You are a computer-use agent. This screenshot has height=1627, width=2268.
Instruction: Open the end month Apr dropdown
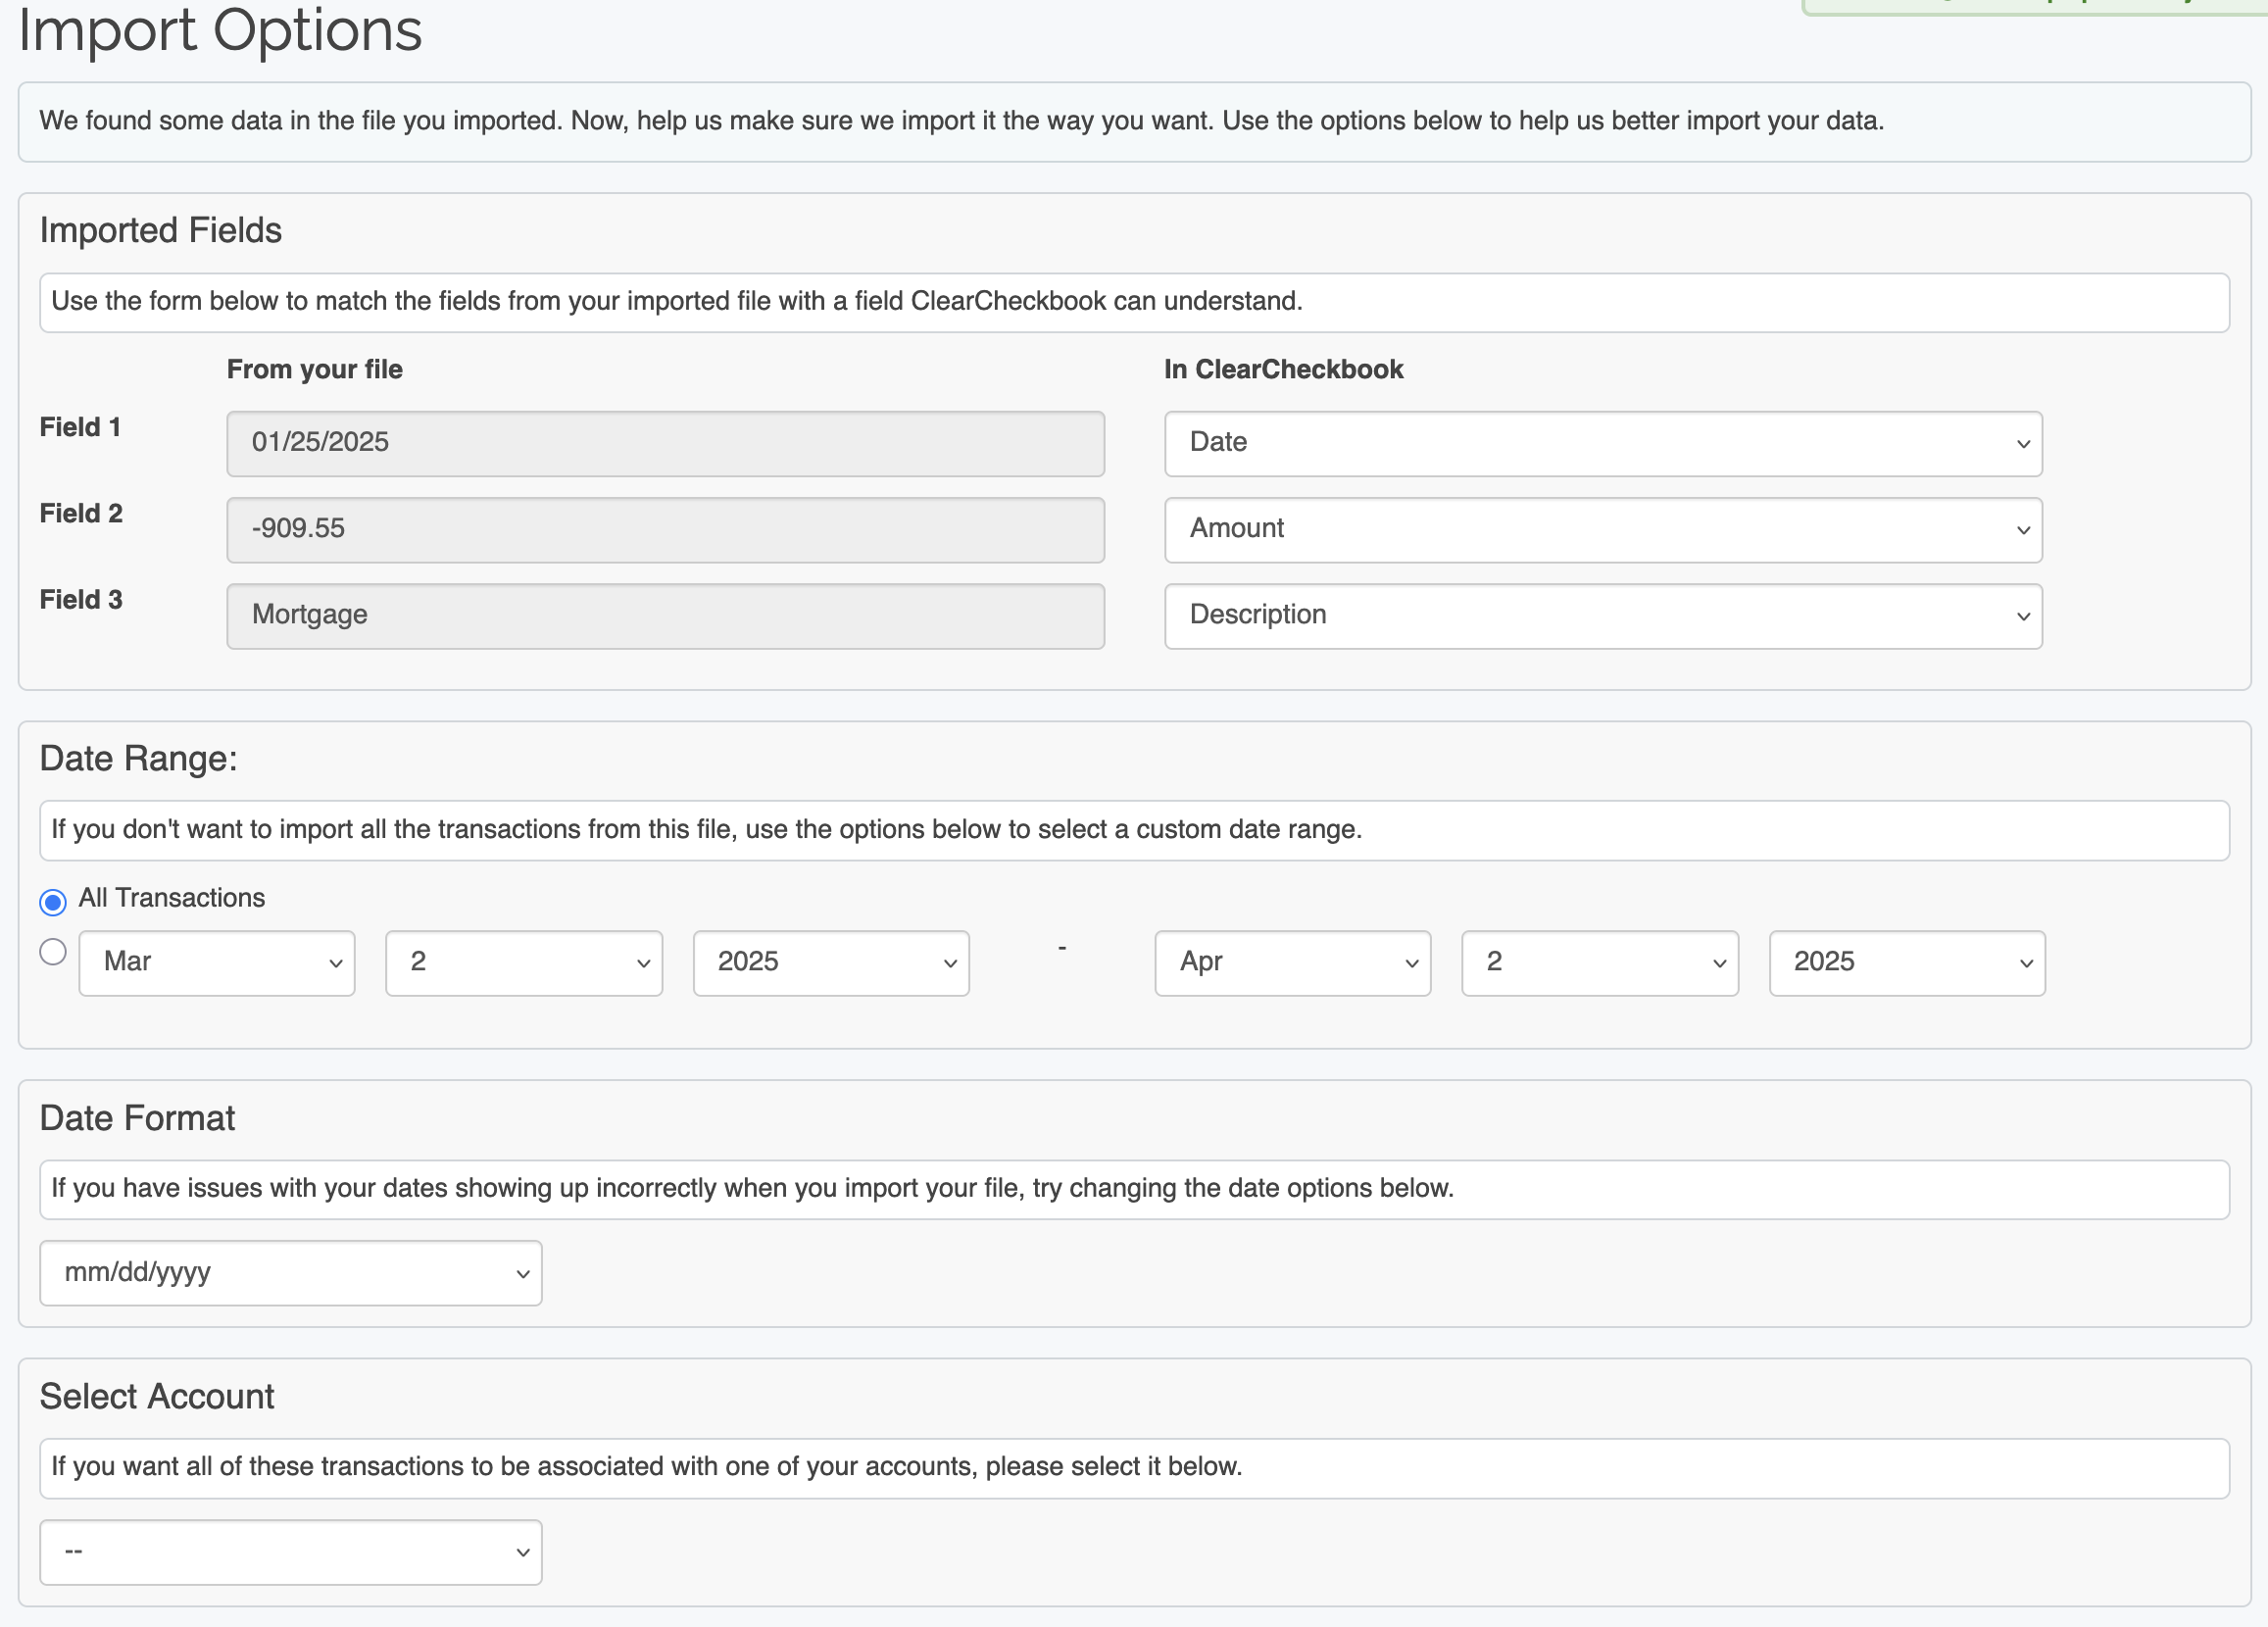(x=1292, y=962)
